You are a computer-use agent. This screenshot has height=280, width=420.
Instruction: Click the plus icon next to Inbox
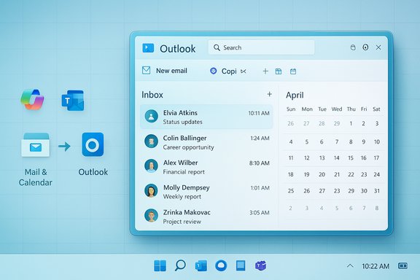click(270, 94)
